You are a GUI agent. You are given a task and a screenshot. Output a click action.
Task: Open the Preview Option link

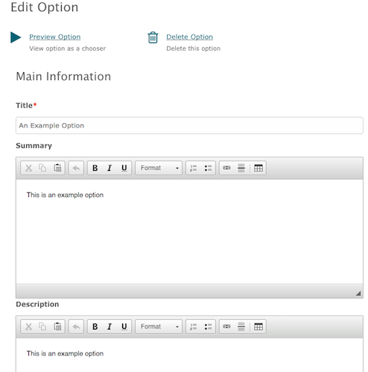(x=55, y=37)
